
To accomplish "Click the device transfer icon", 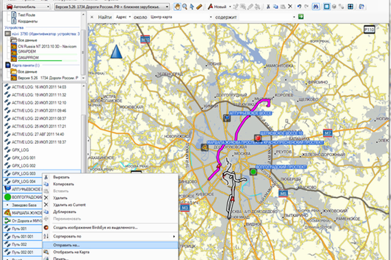I will pyautogui.click(x=361, y=7).
